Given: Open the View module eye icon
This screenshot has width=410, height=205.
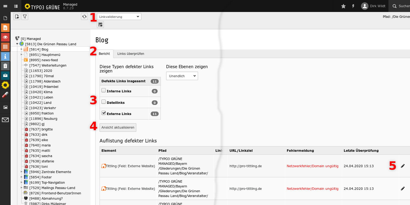Looking at the screenshot, I should click(5, 37).
